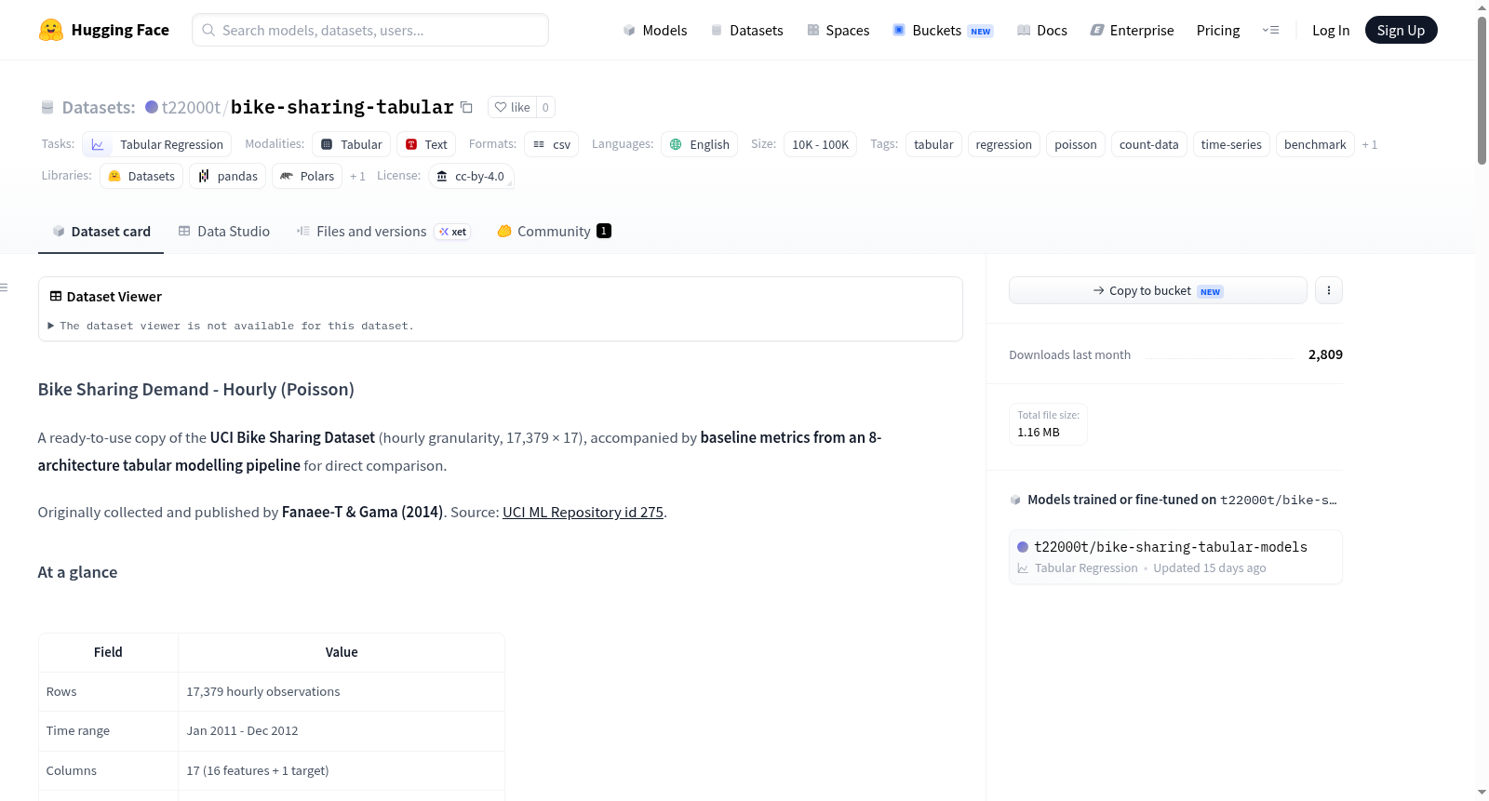
Task: Filter by Tabular modality tag
Action: click(x=352, y=144)
